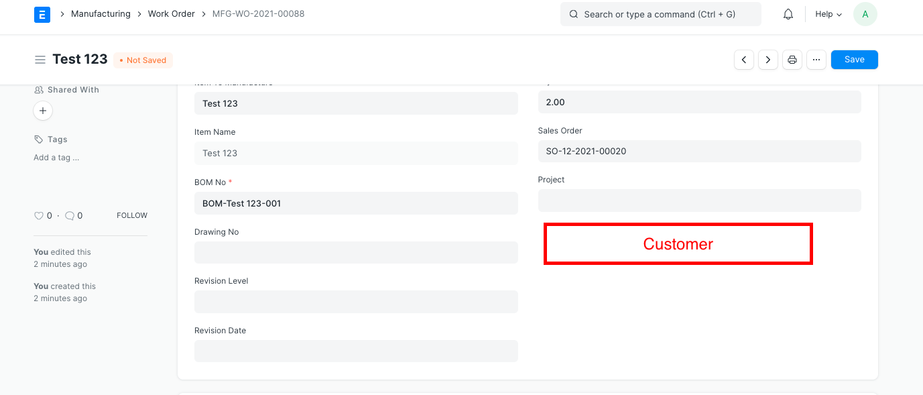Open the profile avatar menu
This screenshot has height=395, width=923.
[x=865, y=13]
